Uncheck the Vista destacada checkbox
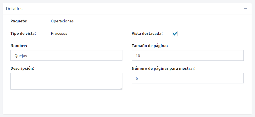255x117 pixels. pyautogui.click(x=175, y=34)
